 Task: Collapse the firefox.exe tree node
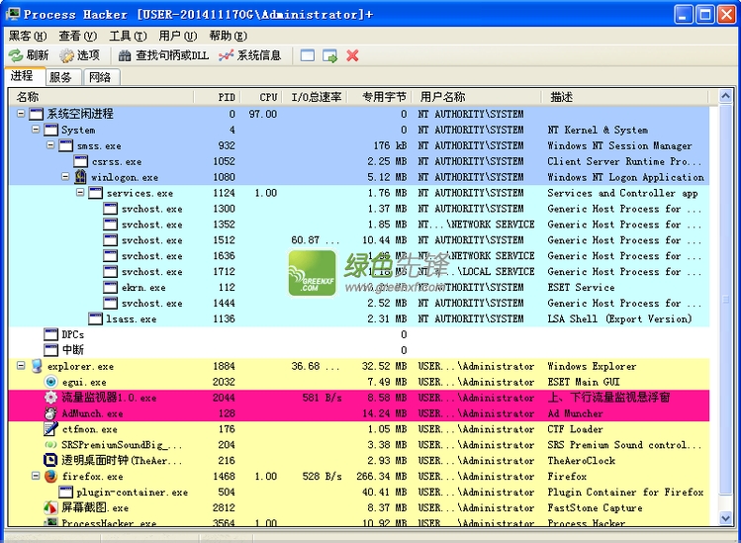[36, 476]
